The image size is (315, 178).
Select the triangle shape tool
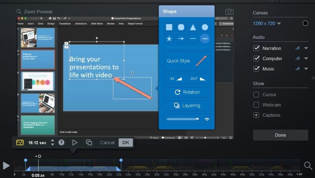193,27
